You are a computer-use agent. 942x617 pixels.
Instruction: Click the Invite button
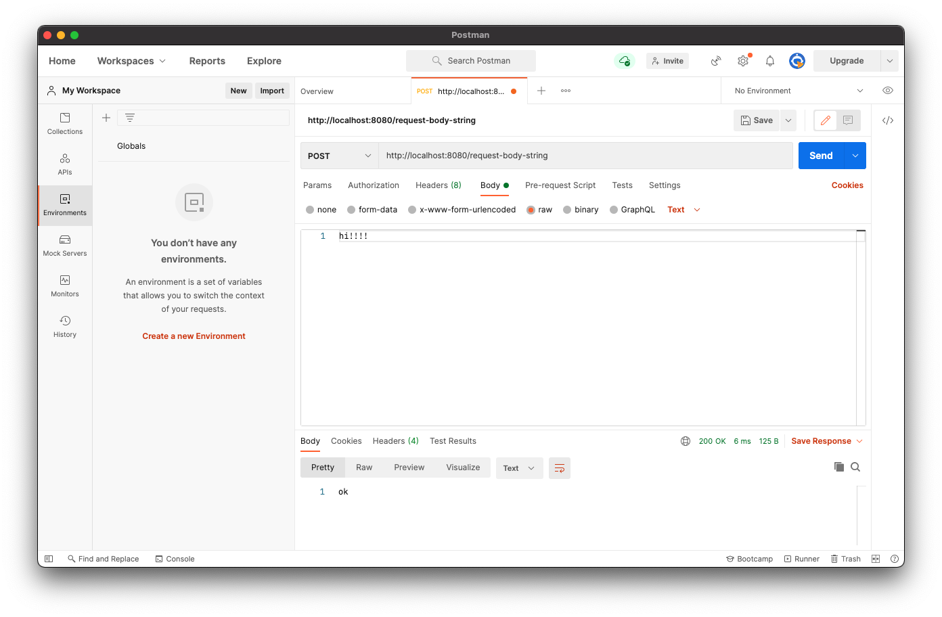coord(667,61)
